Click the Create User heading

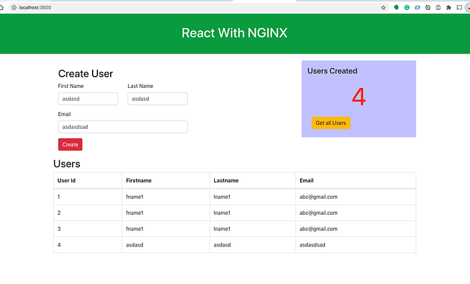[85, 74]
